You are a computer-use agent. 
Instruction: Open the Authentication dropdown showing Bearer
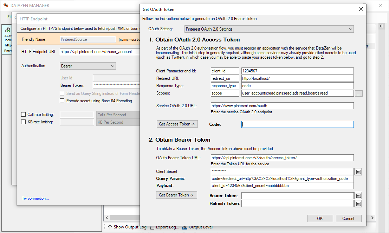click(87, 66)
